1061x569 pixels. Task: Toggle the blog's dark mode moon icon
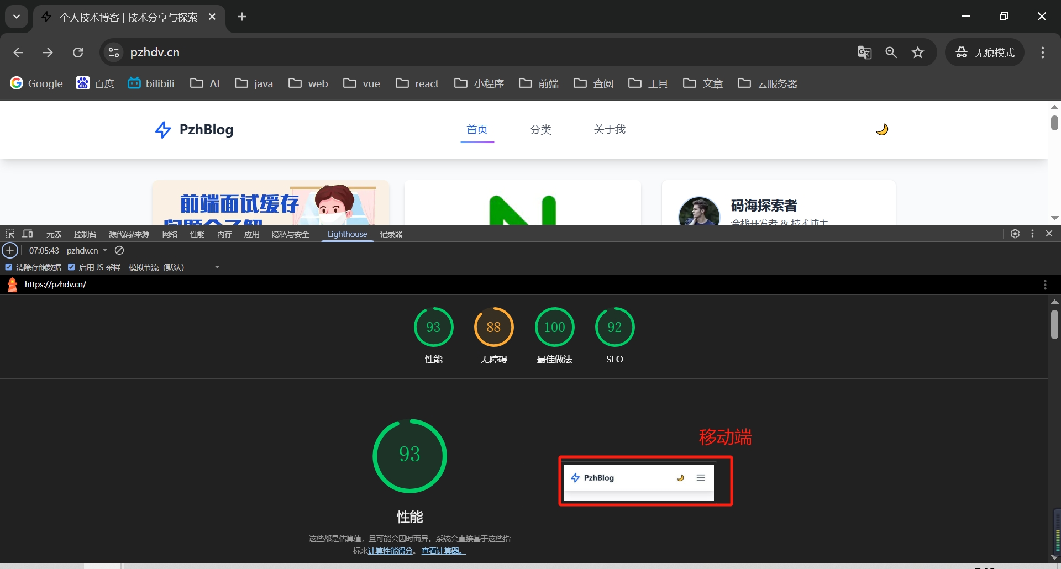[882, 129]
